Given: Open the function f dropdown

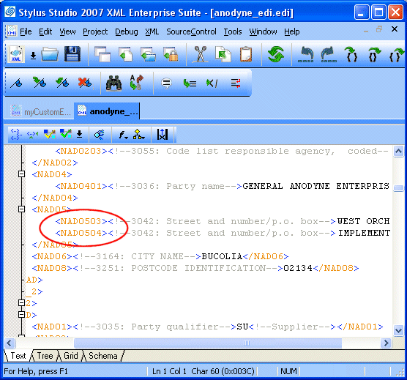Looking at the screenshot, I should [x=123, y=135].
